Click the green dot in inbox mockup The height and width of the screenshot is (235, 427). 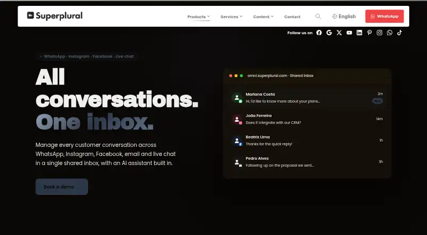point(241,76)
